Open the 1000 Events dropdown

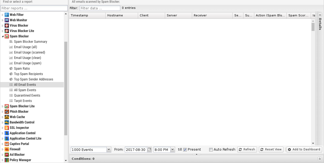[109, 150]
